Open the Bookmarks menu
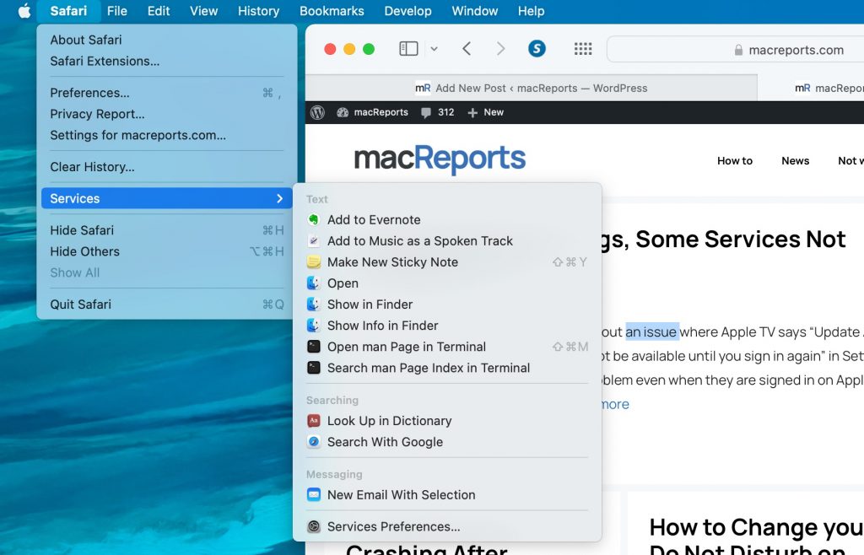The width and height of the screenshot is (864, 555). 332,11
